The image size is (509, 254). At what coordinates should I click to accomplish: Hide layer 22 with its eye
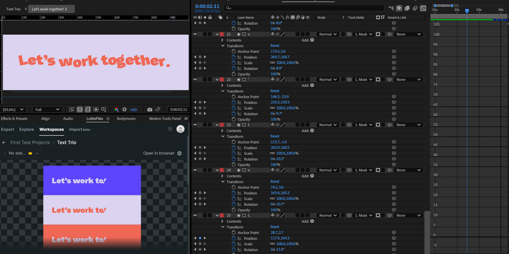[195, 79]
